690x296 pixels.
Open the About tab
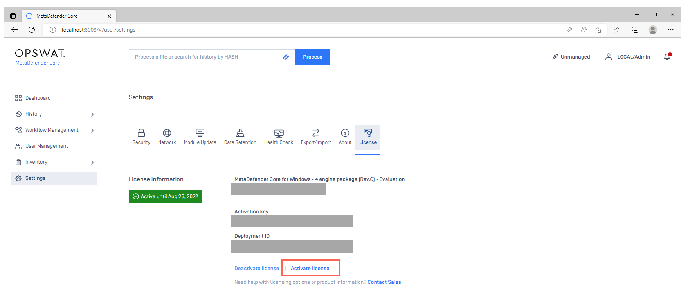click(x=345, y=137)
